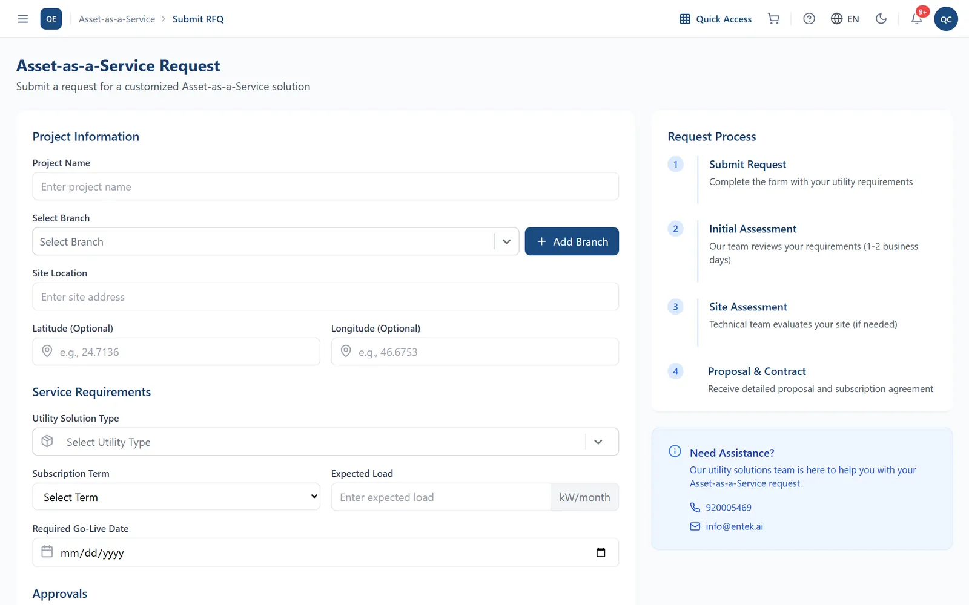Click the Quick Access grid icon
The image size is (969, 605).
click(685, 19)
